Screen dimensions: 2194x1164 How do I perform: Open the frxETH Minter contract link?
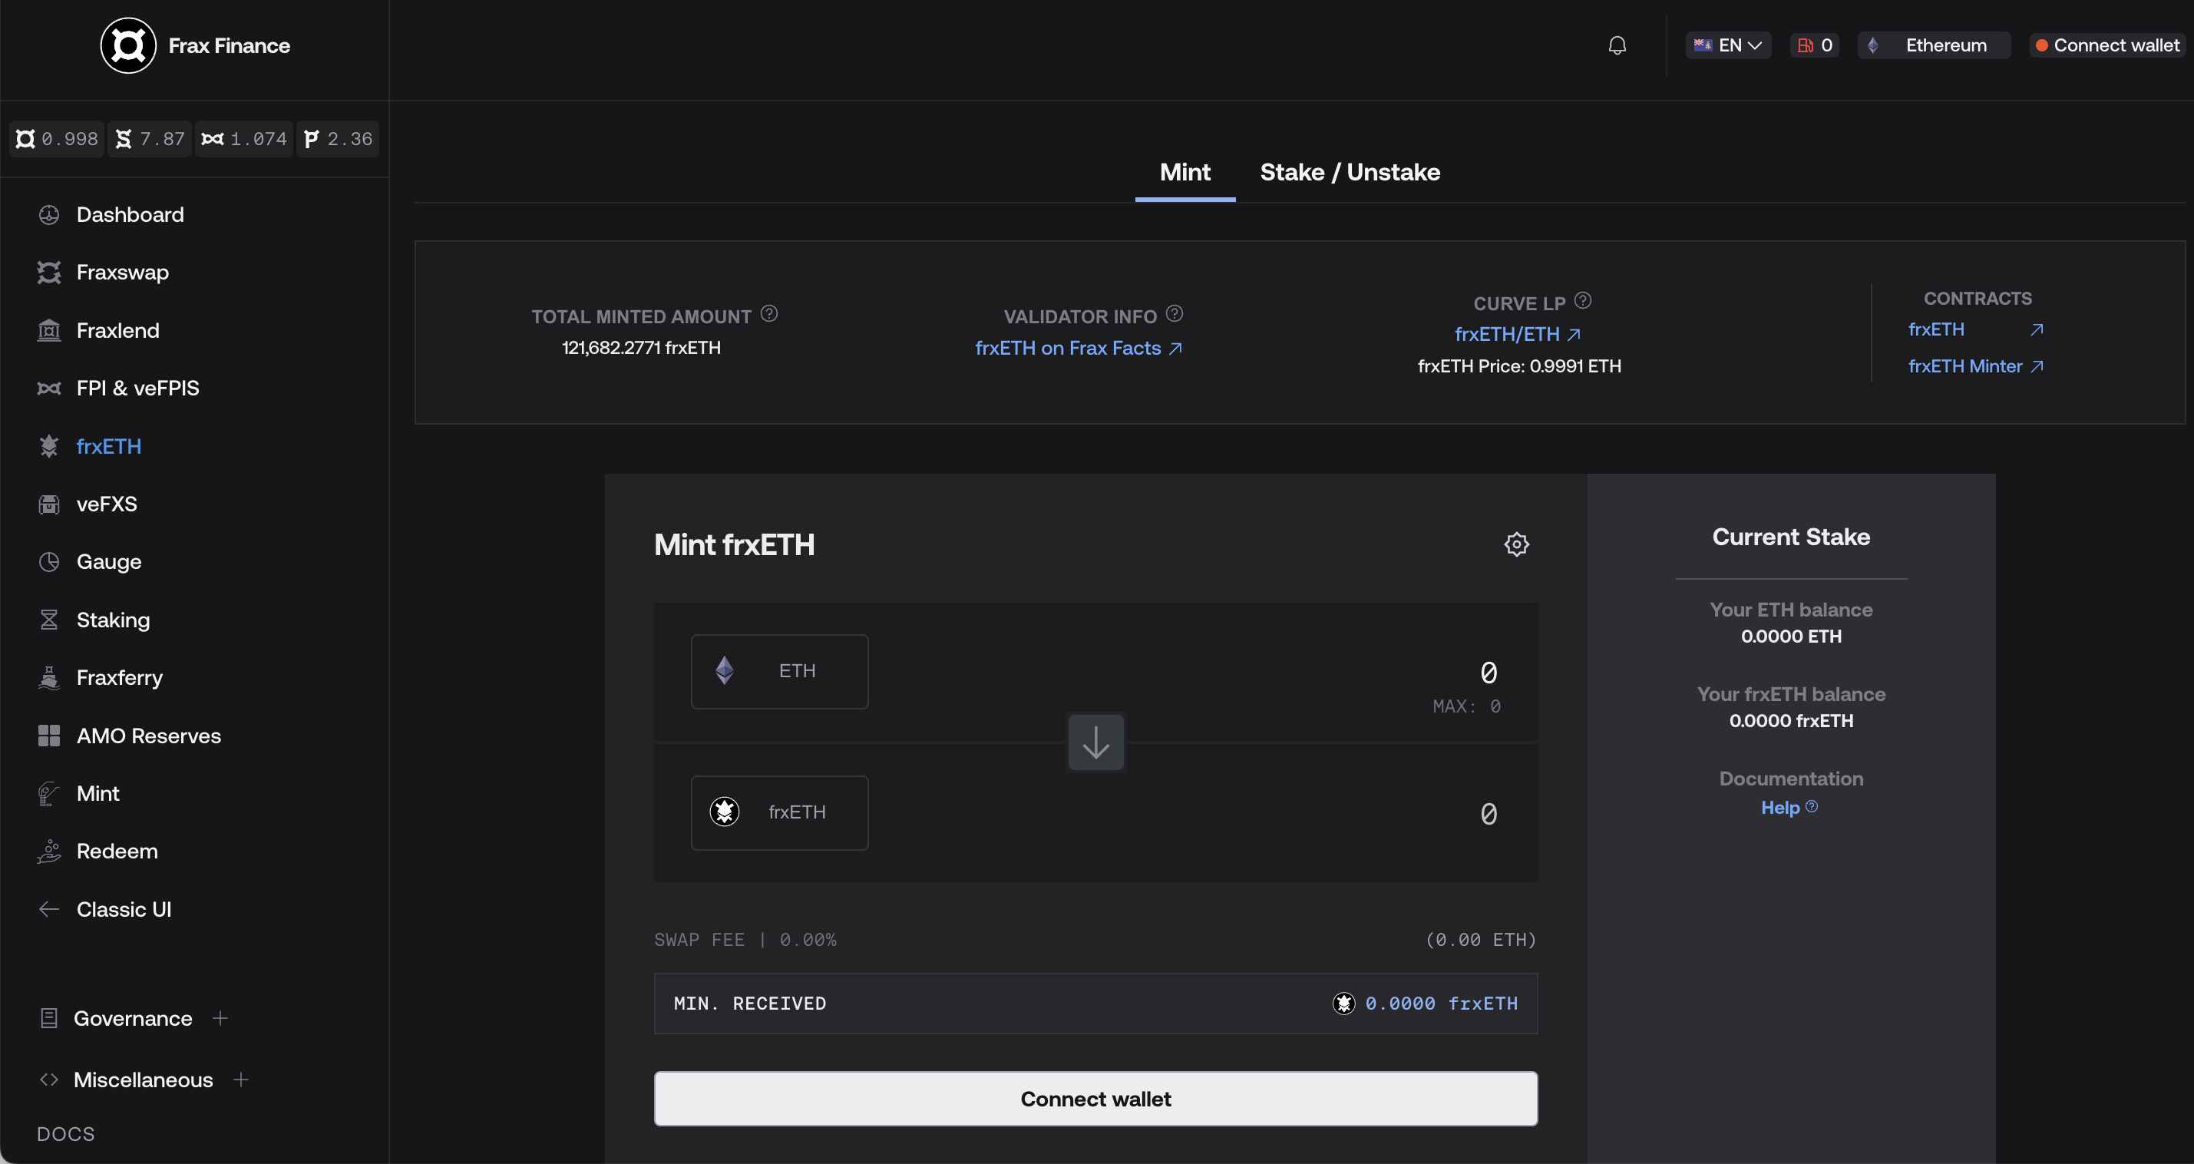(x=1975, y=366)
